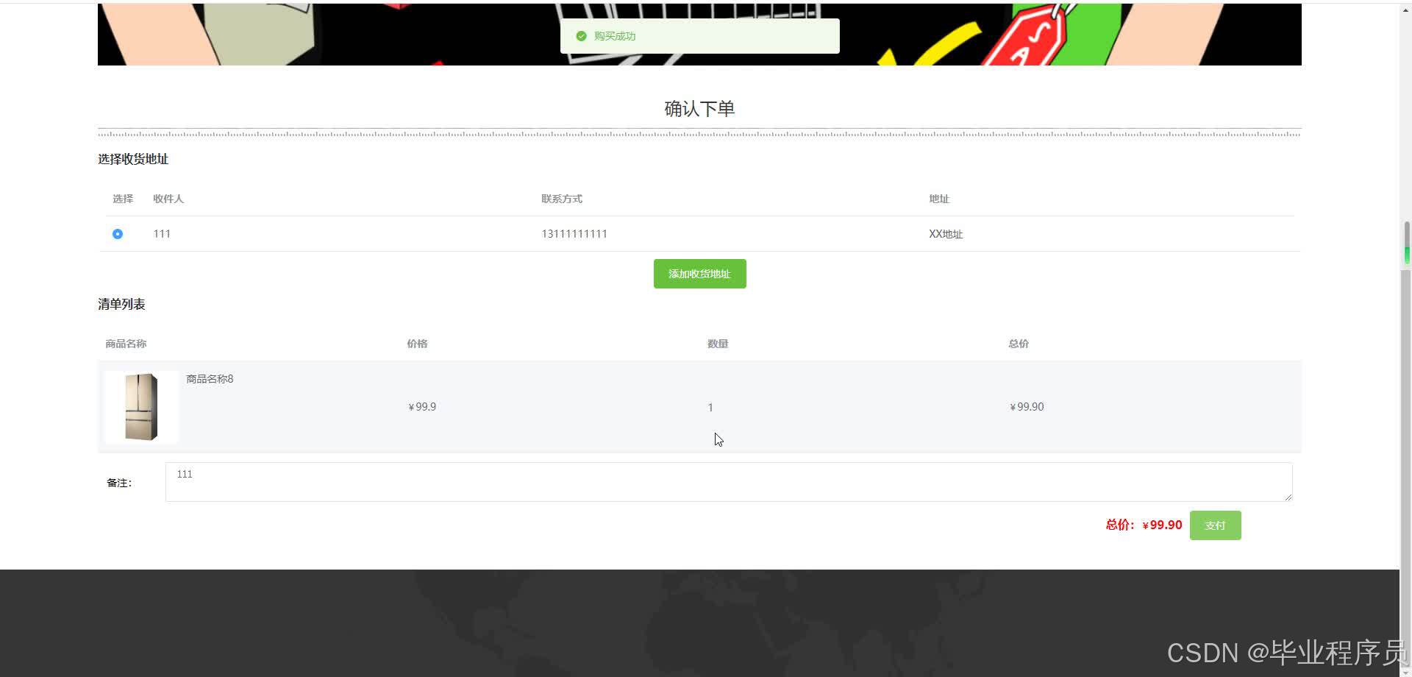Click the 选择 column header
The height and width of the screenshot is (677, 1412).
(123, 199)
